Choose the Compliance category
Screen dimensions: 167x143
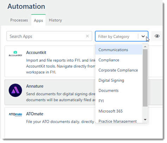pos(119,60)
